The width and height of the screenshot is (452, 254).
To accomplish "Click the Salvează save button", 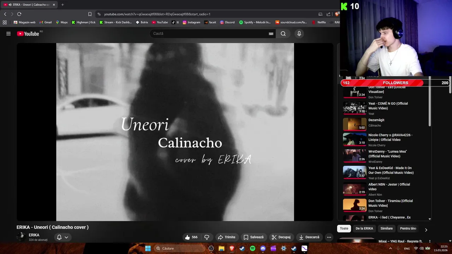I will click(x=254, y=237).
